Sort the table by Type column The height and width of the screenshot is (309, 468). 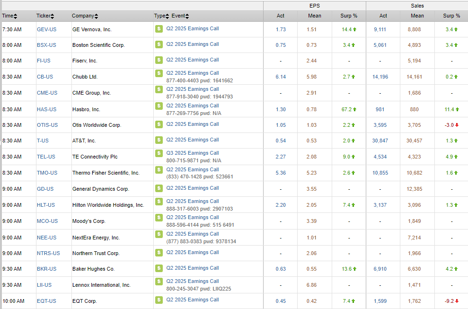(161, 16)
